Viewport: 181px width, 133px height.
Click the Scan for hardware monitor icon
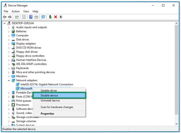click(43, 17)
